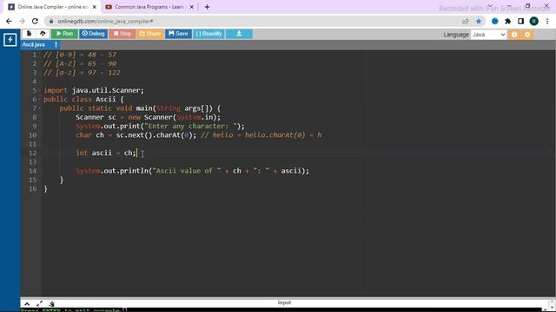Screen dimensions: 556x312
Task: Click the upload file cloud icon
Action: click(x=43, y=33)
